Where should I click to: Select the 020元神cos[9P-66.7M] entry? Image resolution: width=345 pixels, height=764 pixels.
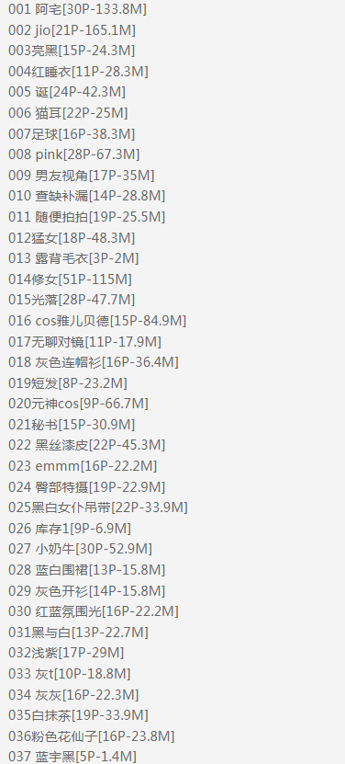tap(78, 404)
